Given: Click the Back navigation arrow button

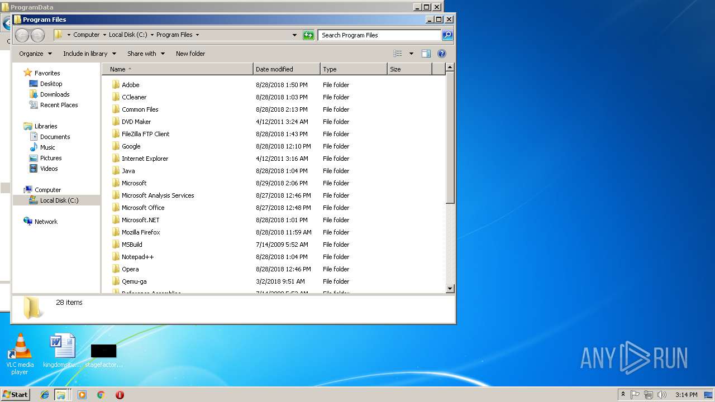Looking at the screenshot, I should point(22,35).
